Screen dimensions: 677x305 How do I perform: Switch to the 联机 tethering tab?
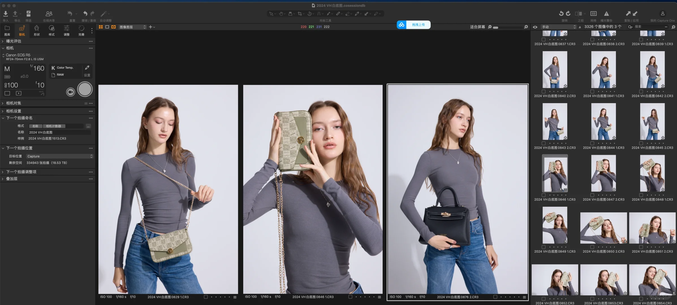22,30
